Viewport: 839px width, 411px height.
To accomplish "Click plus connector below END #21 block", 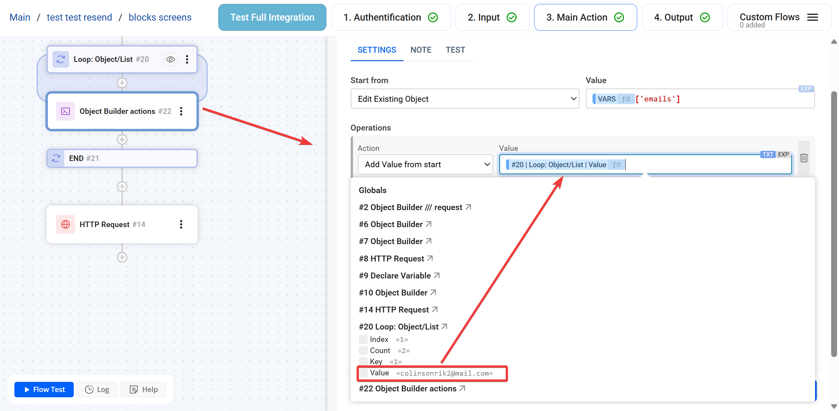I will 122,187.
